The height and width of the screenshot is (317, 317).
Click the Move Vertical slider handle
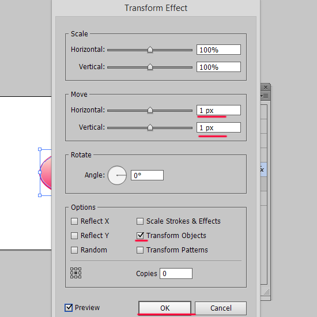coord(150,127)
